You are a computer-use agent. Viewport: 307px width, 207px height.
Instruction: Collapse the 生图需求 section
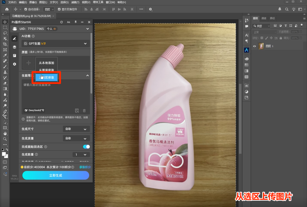coord(87,76)
